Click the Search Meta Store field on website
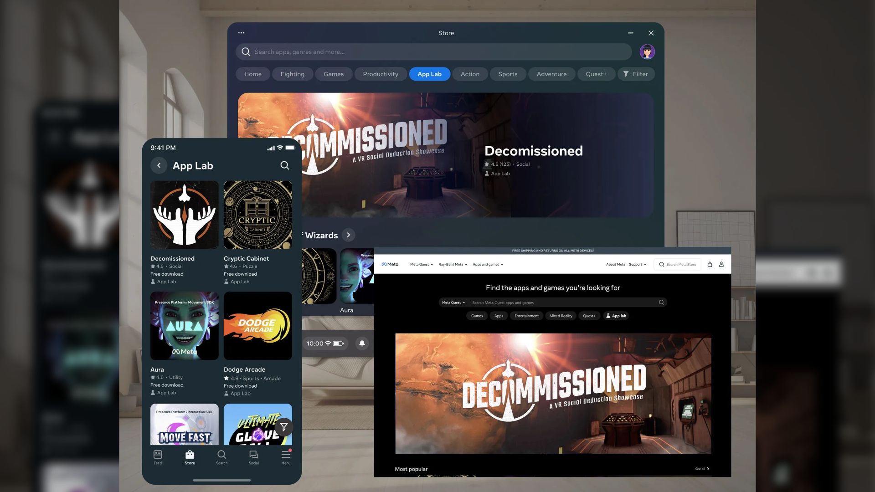 tap(677, 264)
